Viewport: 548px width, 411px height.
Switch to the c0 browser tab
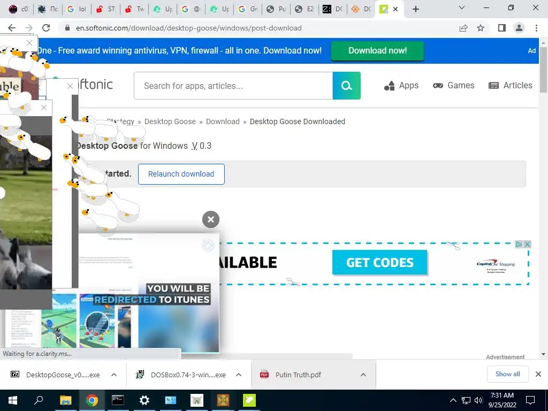point(19,9)
